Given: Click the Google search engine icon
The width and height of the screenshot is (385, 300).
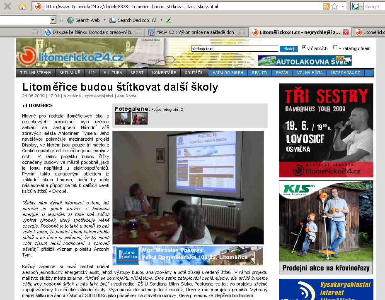Looking at the screenshot, I should (355, 6).
